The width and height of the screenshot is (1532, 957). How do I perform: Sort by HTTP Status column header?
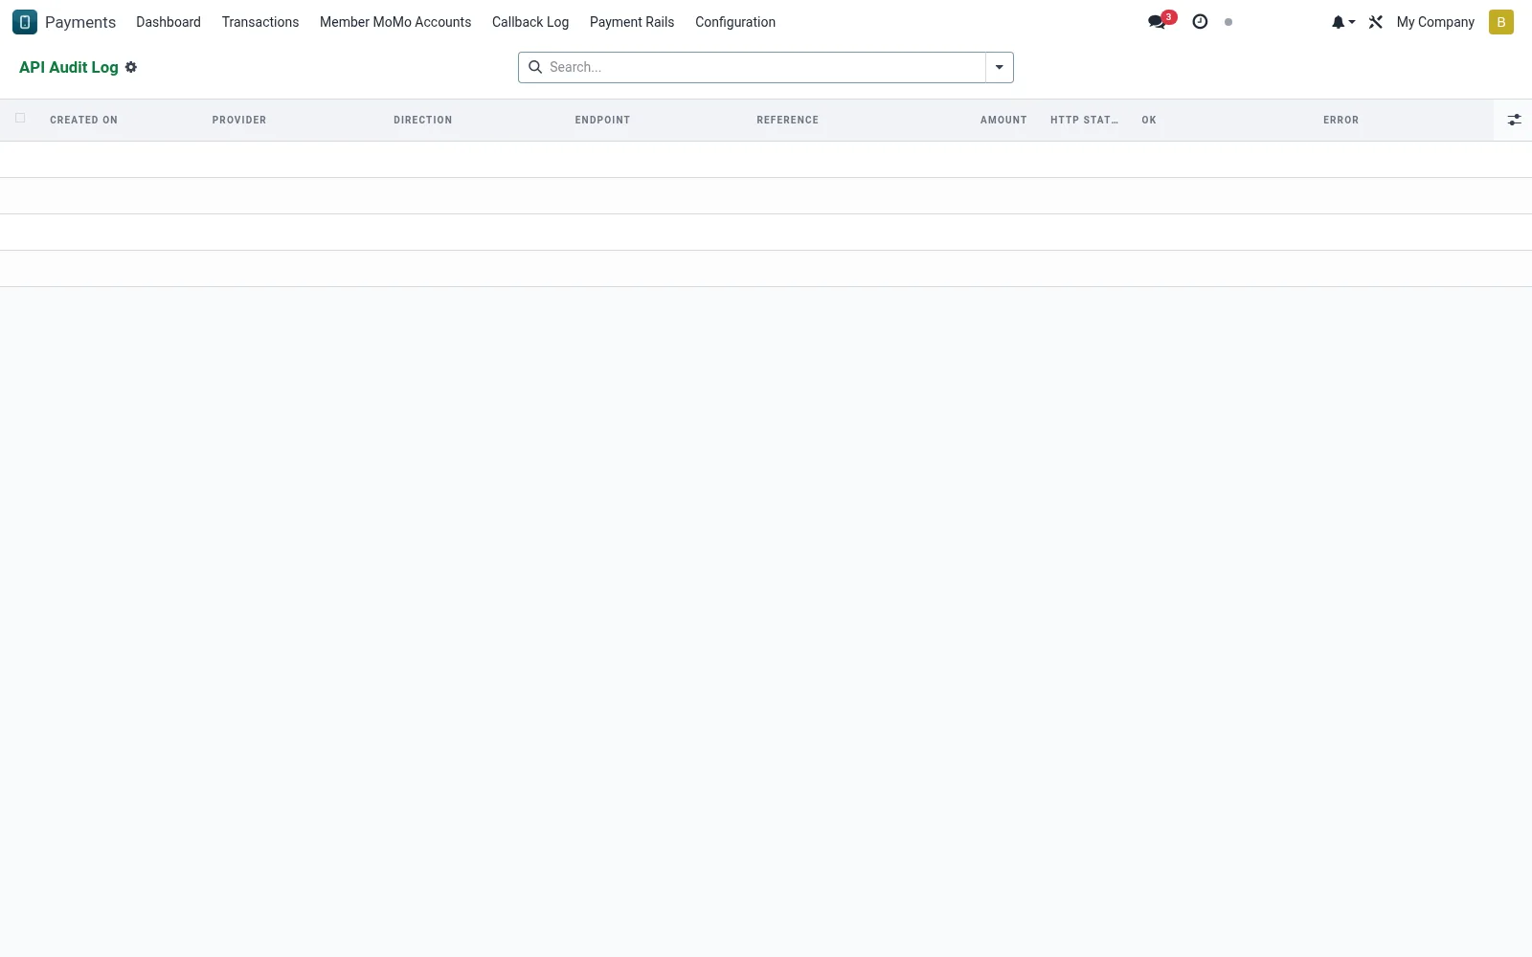(1084, 120)
